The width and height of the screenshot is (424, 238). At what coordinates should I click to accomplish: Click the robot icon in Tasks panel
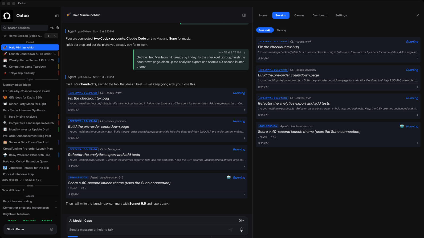pyautogui.click(x=402, y=126)
